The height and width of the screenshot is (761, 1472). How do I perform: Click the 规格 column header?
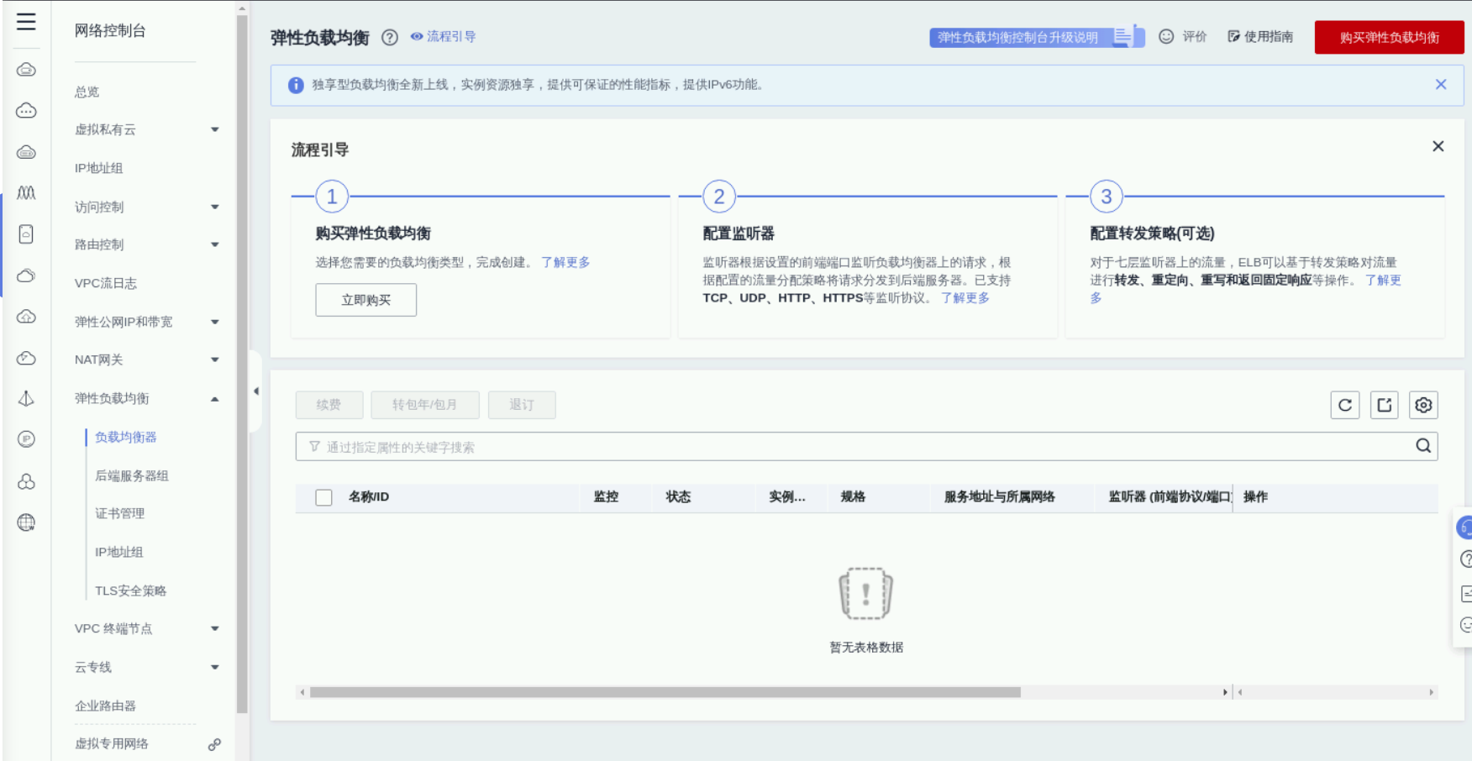853,497
